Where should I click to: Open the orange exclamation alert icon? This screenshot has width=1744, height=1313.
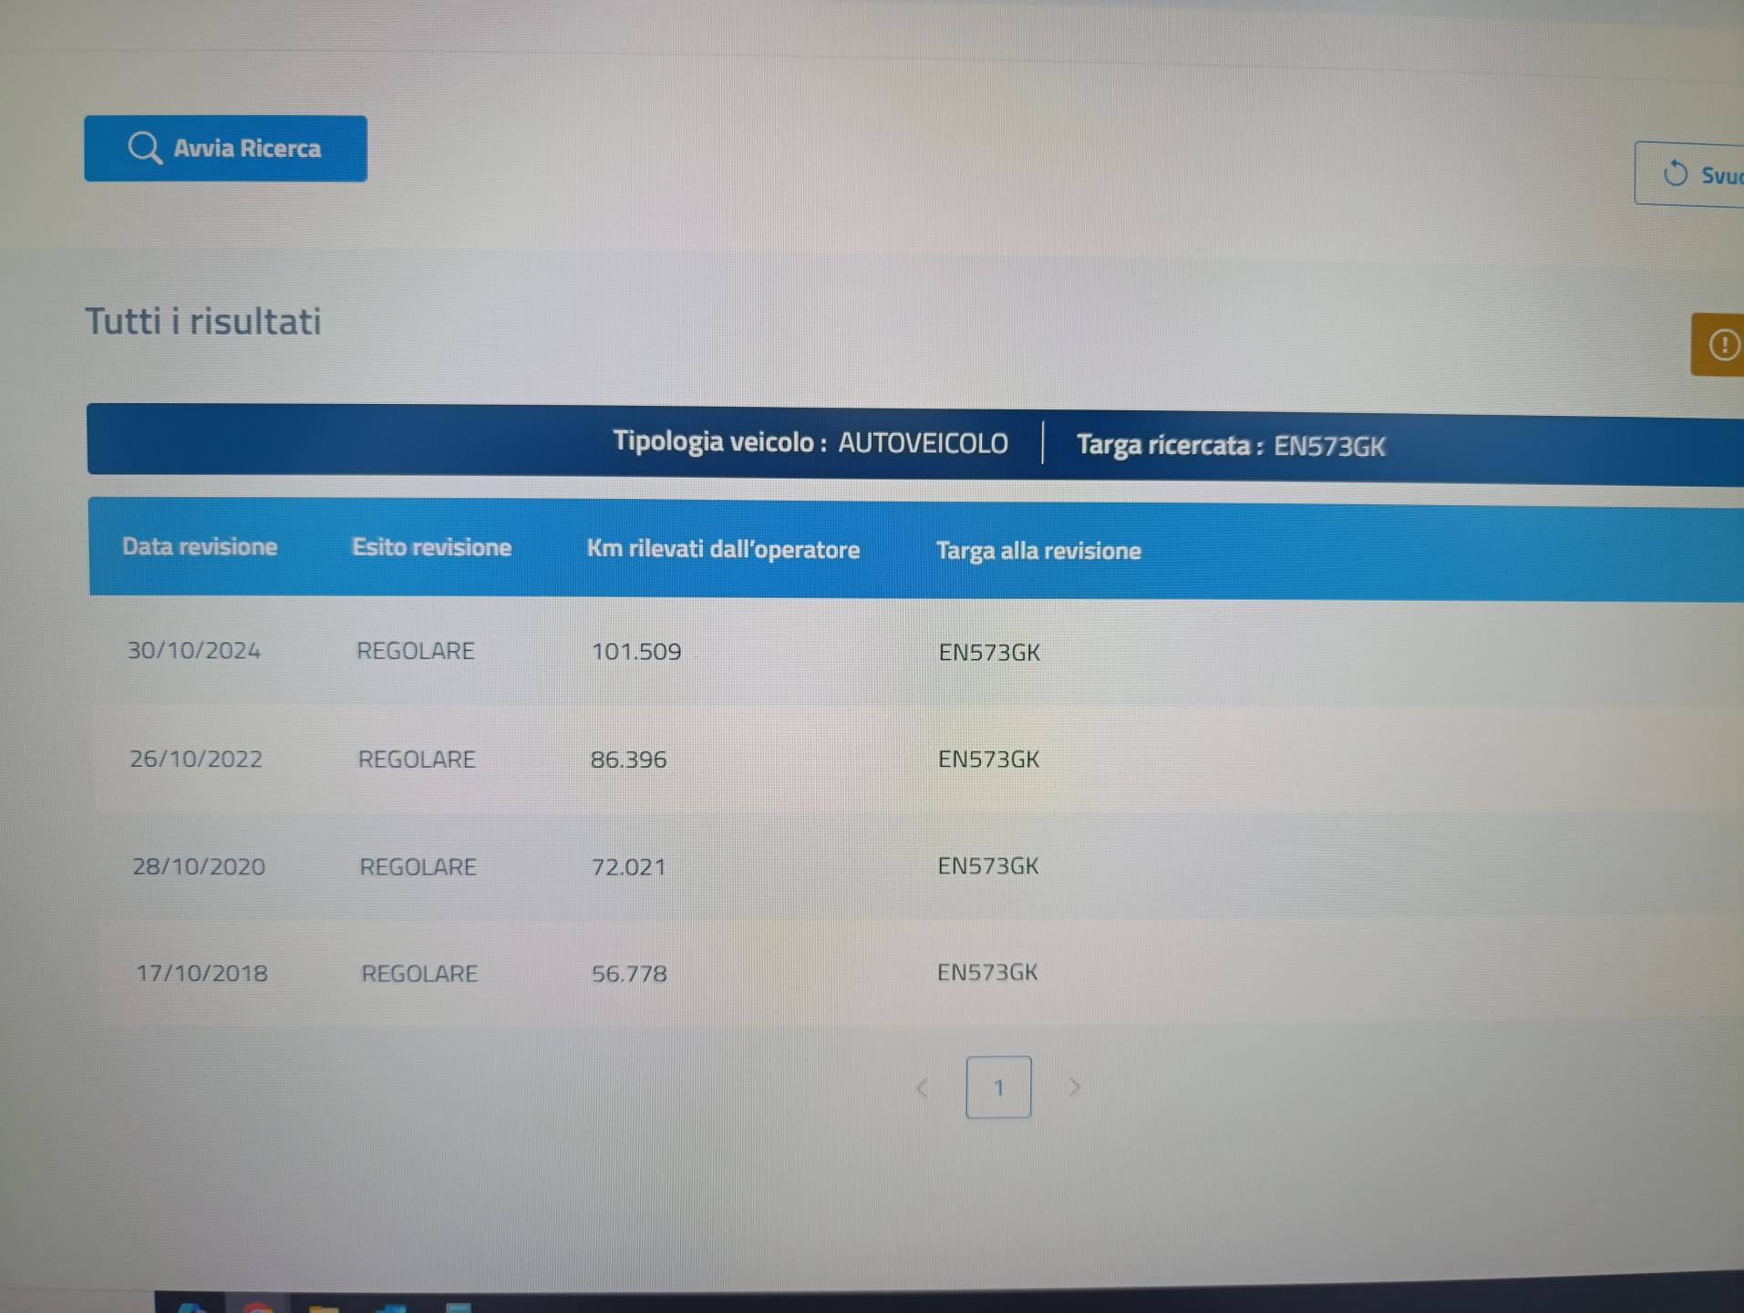(x=1722, y=345)
